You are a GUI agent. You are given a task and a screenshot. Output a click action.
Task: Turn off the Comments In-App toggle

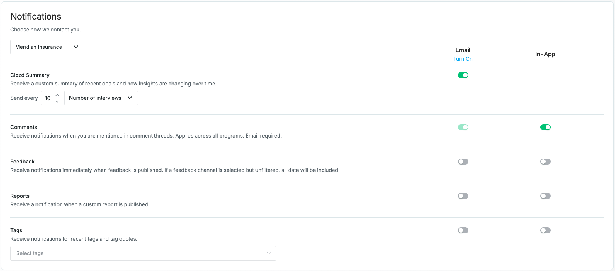tap(546, 127)
